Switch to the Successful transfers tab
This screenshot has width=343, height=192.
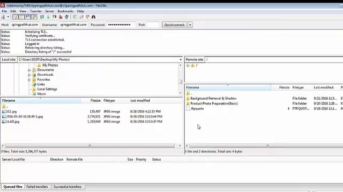(68, 187)
